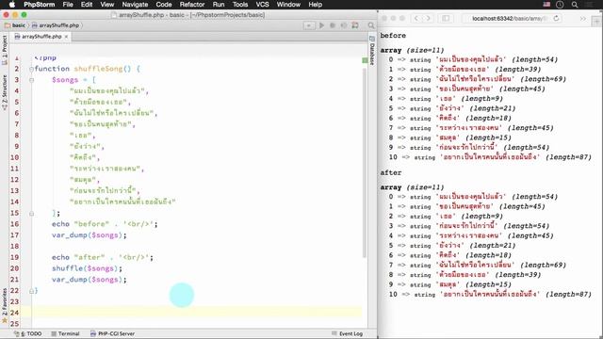Open the Terminal tool window
Image resolution: width=603 pixels, height=339 pixels.
(65, 333)
